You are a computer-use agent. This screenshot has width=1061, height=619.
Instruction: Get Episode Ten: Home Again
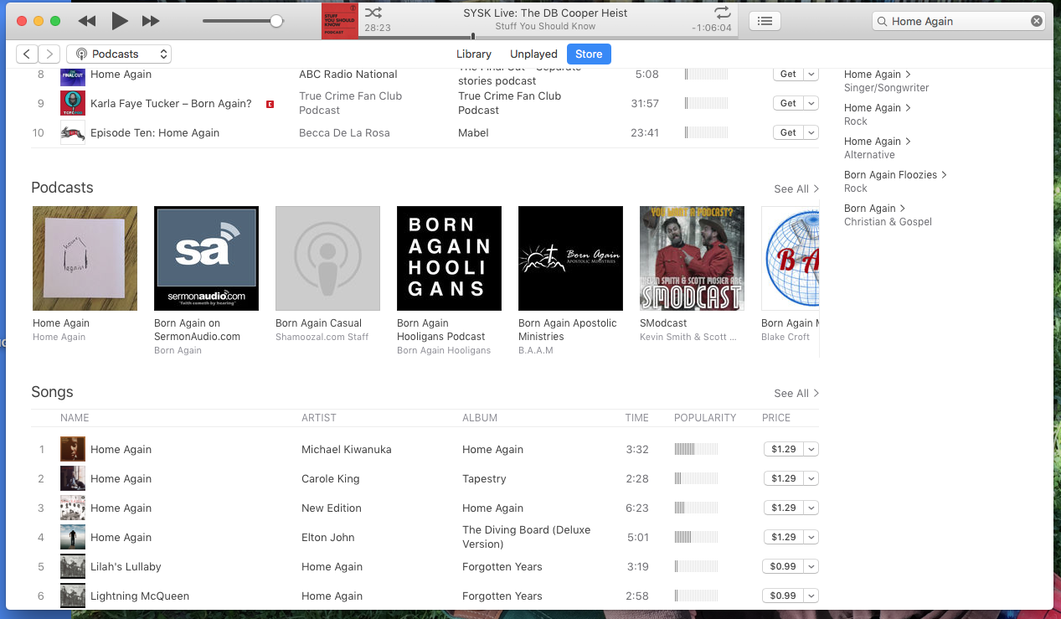[x=788, y=132]
